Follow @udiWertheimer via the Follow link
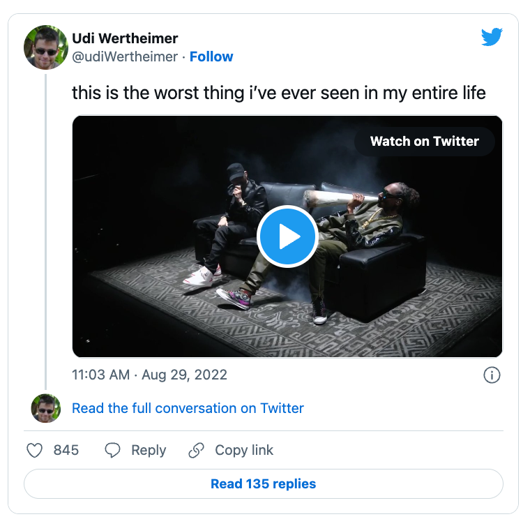 click(211, 57)
